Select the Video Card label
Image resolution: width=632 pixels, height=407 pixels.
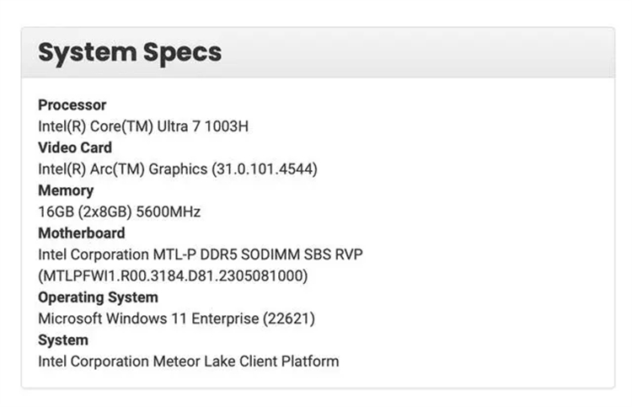pyautogui.click(x=75, y=147)
